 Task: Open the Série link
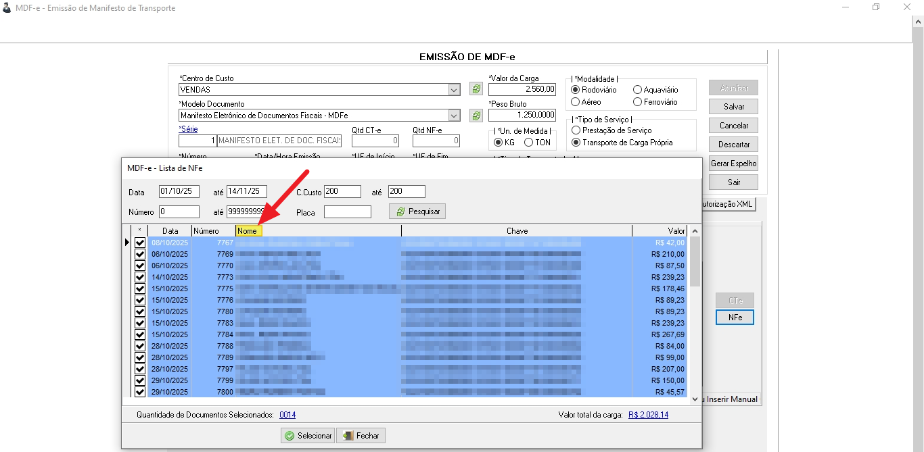pyautogui.click(x=188, y=129)
